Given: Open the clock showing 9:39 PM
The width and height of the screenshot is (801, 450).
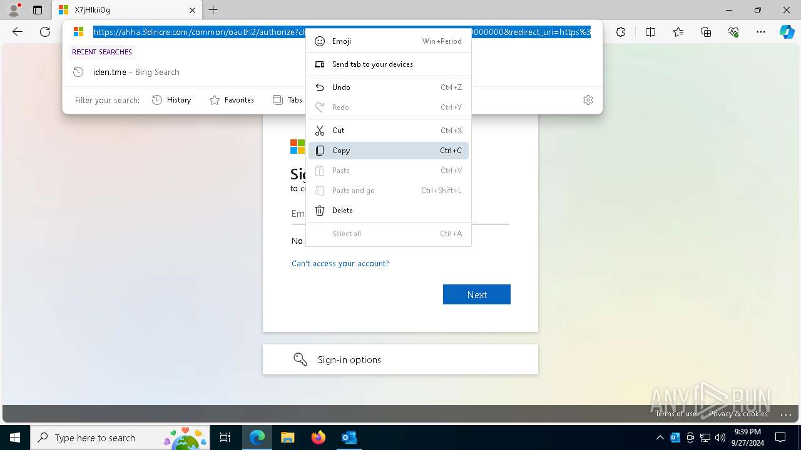Looking at the screenshot, I should pos(747,437).
